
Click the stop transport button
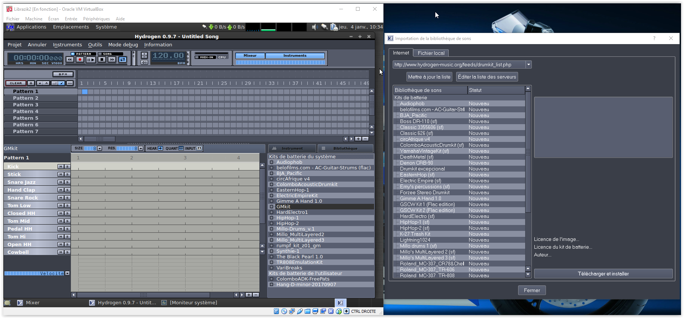tap(102, 59)
